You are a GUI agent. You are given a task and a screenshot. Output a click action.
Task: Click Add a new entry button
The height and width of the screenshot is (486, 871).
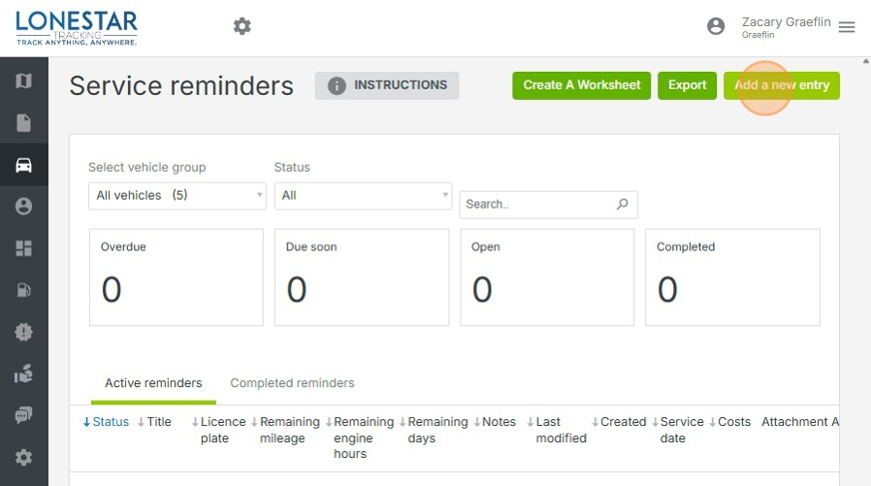782,85
